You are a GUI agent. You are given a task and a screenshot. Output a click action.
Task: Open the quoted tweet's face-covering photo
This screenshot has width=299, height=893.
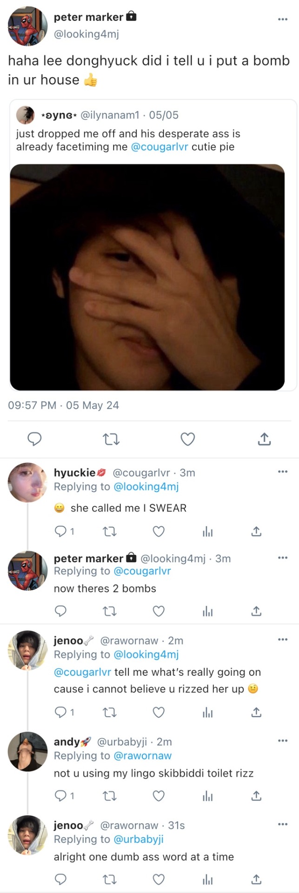[147, 277]
